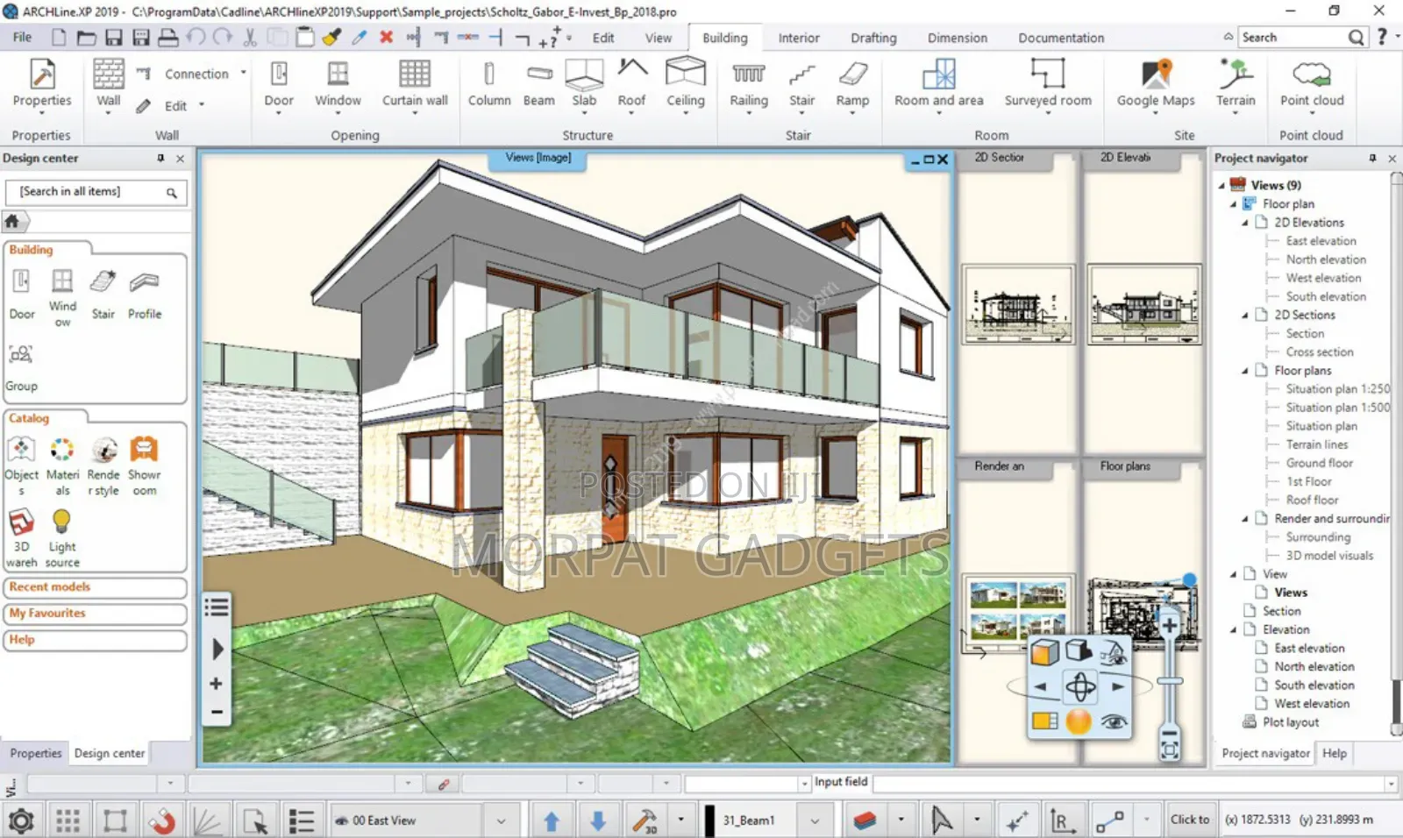
Task: Open the My Favourites section
Action: (95, 614)
